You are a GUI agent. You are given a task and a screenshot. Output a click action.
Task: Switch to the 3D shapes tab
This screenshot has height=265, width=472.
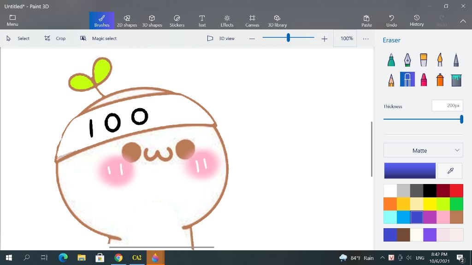click(x=152, y=21)
